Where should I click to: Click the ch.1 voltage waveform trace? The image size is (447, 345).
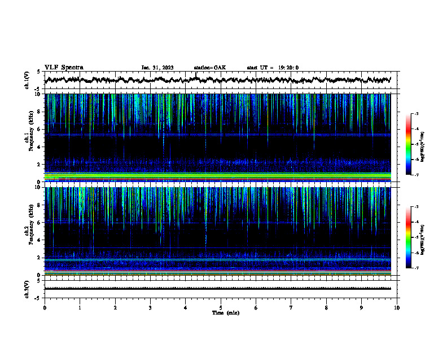pos(218,79)
